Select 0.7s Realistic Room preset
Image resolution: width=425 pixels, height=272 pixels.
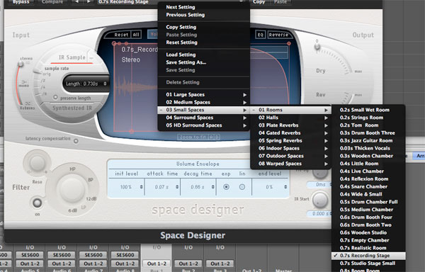368,248
